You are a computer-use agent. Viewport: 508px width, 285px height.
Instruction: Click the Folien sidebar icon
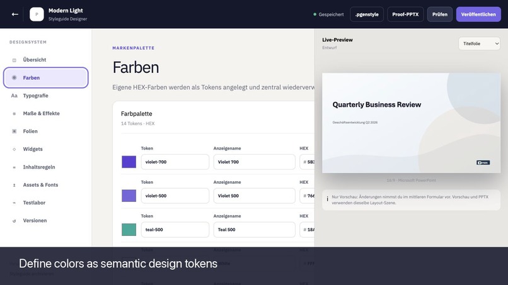coord(14,131)
